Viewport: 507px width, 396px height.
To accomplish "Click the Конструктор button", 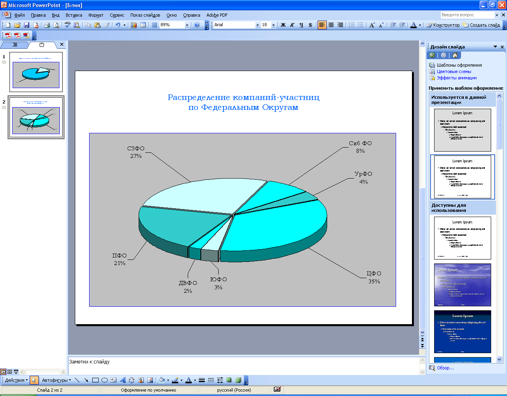I will (x=443, y=25).
